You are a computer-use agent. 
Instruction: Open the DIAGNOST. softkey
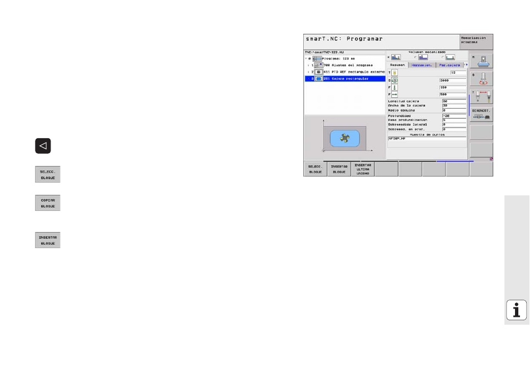[x=481, y=114]
